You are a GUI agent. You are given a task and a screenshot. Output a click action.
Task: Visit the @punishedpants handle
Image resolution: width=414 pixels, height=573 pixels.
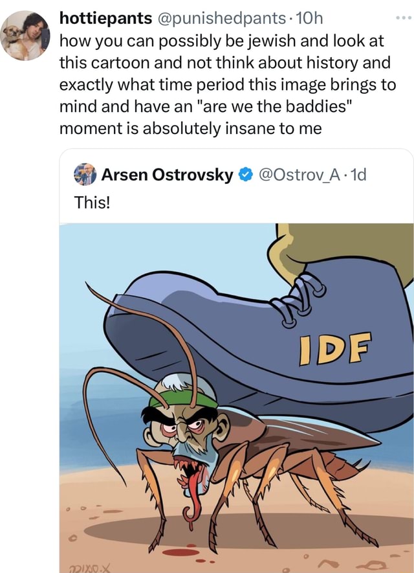click(222, 18)
